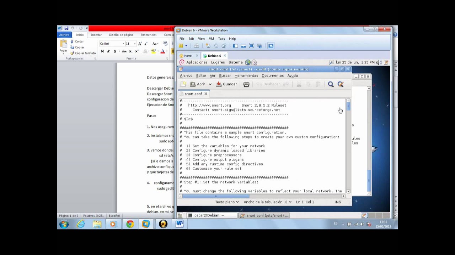The height and width of the screenshot is (255, 455).
Task: Toggle bold N formatting
Action: coord(102,51)
